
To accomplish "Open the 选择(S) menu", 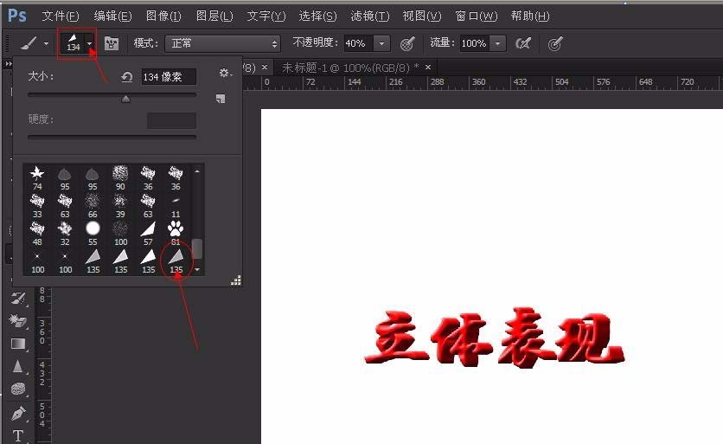I will click(x=317, y=16).
